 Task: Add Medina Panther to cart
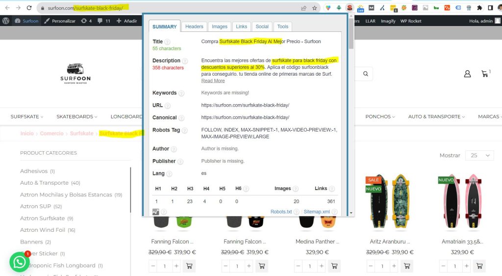click(x=334, y=266)
